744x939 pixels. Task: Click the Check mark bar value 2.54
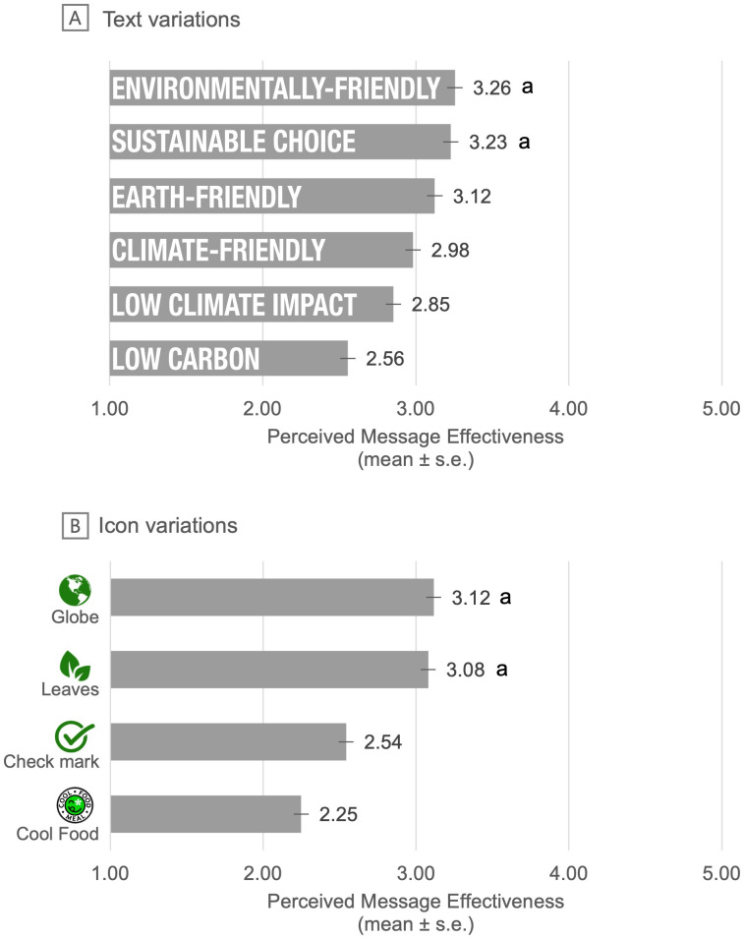tap(383, 742)
